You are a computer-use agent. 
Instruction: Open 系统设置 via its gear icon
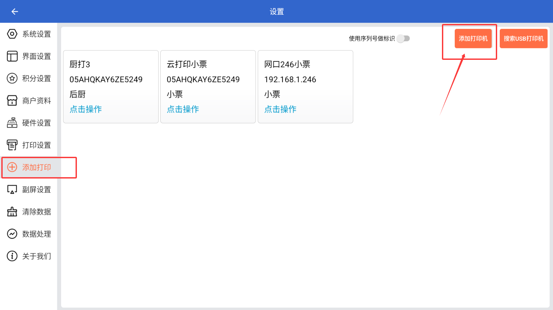(x=12, y=34)
